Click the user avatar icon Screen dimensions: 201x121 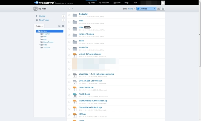(163, 2)
